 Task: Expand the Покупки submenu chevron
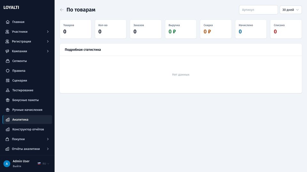(x=48, y=139)
